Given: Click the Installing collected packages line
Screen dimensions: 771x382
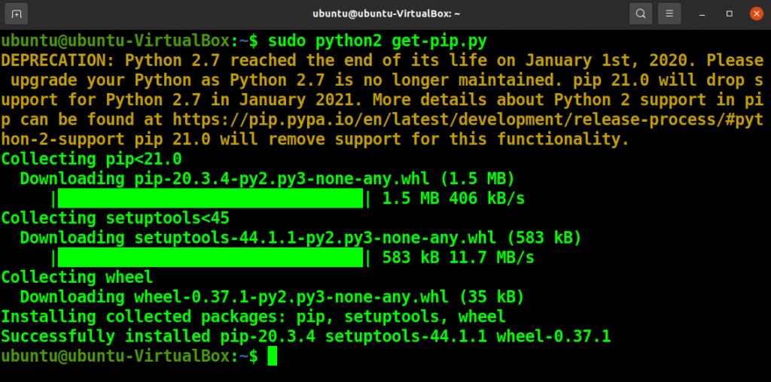Looking at the screenshot, I should (x=253, y=317).
